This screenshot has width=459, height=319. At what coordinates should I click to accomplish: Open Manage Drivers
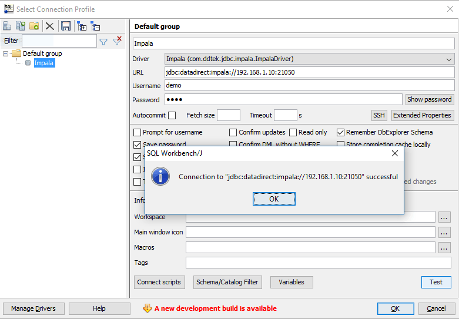pos(33,308)
